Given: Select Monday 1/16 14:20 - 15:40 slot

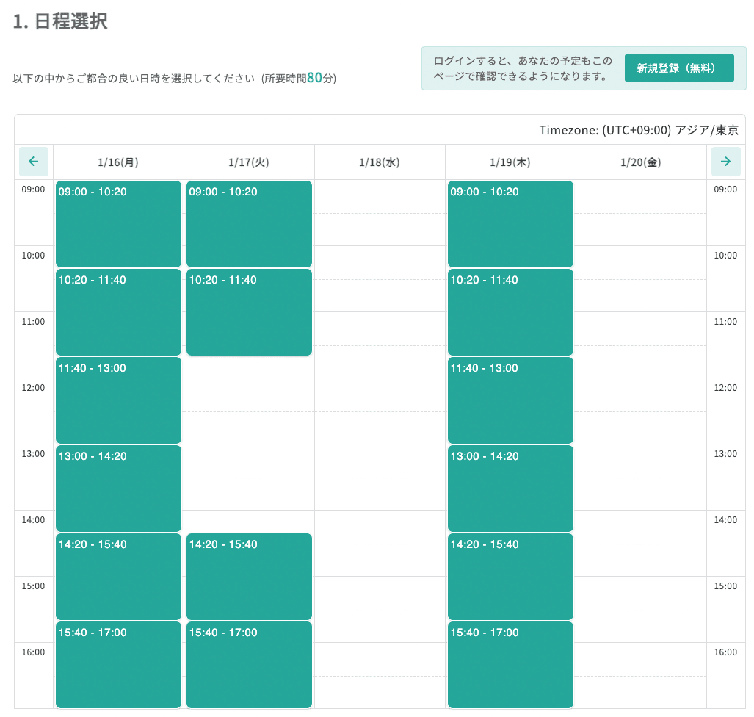Looking at the screenshot, I should click(x=118, y=577).
